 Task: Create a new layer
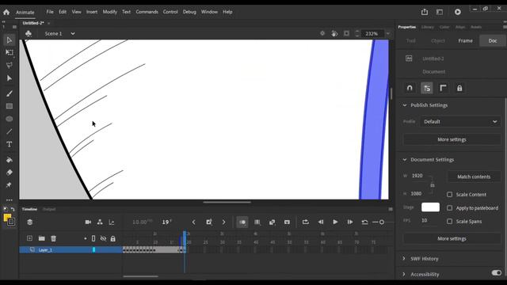click(29, 238)
